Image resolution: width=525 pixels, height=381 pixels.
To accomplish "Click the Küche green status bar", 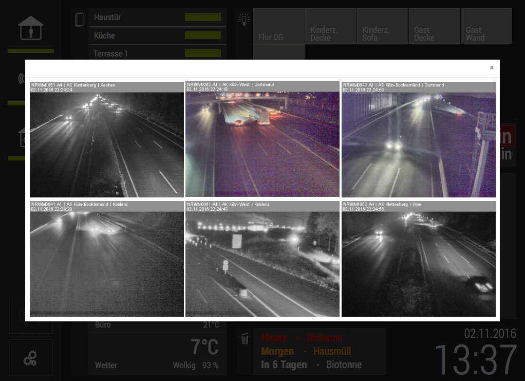I will pyautogui.click(x=203, y=35).
